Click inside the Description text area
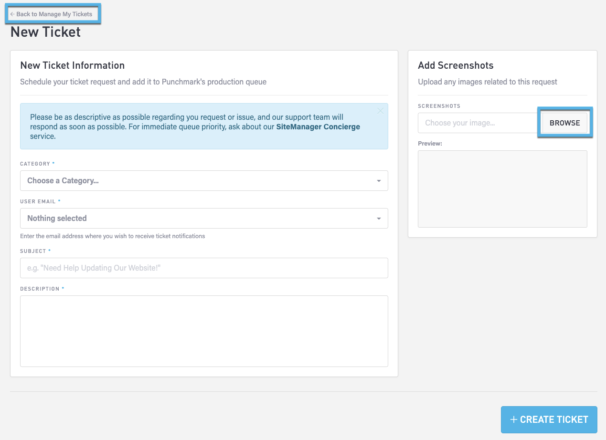The image size is (606, 440). pyautogui.click(x=204, y=331)
